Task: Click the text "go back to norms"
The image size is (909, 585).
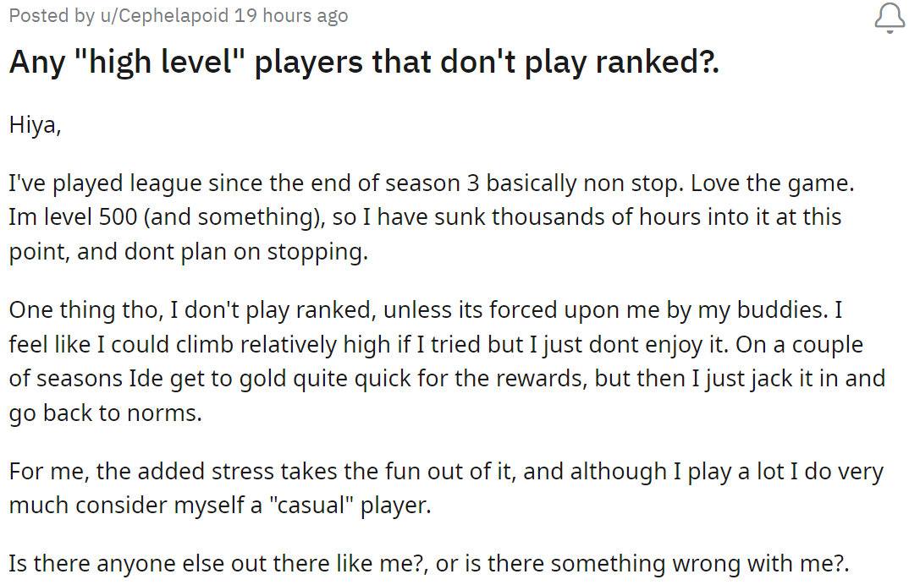Action: [x=105, y=414]
